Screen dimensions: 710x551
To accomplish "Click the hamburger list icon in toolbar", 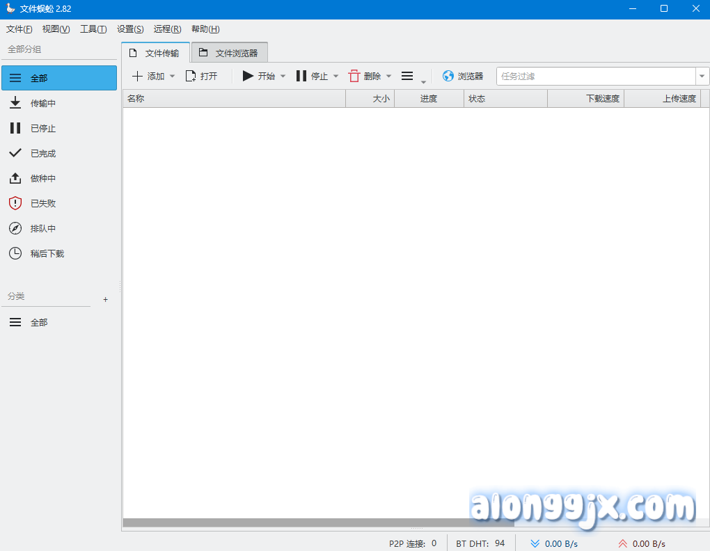I will 407,77.
